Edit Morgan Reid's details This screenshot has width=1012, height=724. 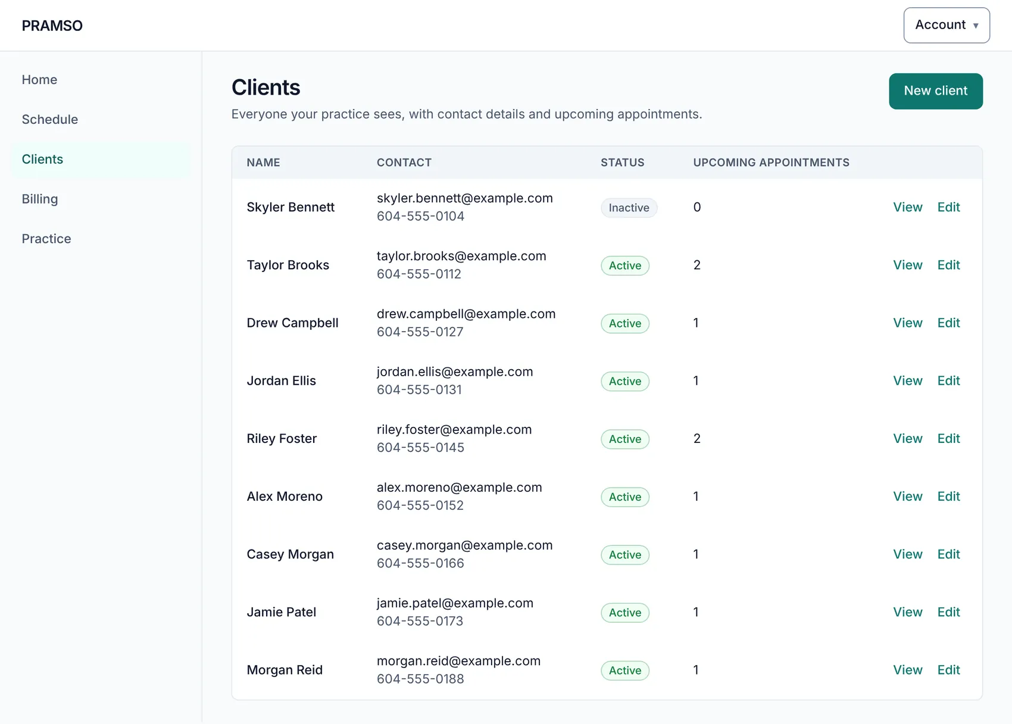(x=949, y=669)
